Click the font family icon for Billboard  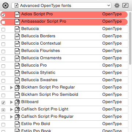pyautogui.click(x=17, y=102)
